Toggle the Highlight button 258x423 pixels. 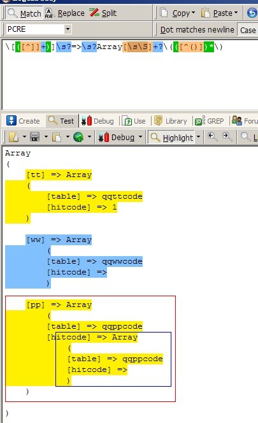pos(172,138)
